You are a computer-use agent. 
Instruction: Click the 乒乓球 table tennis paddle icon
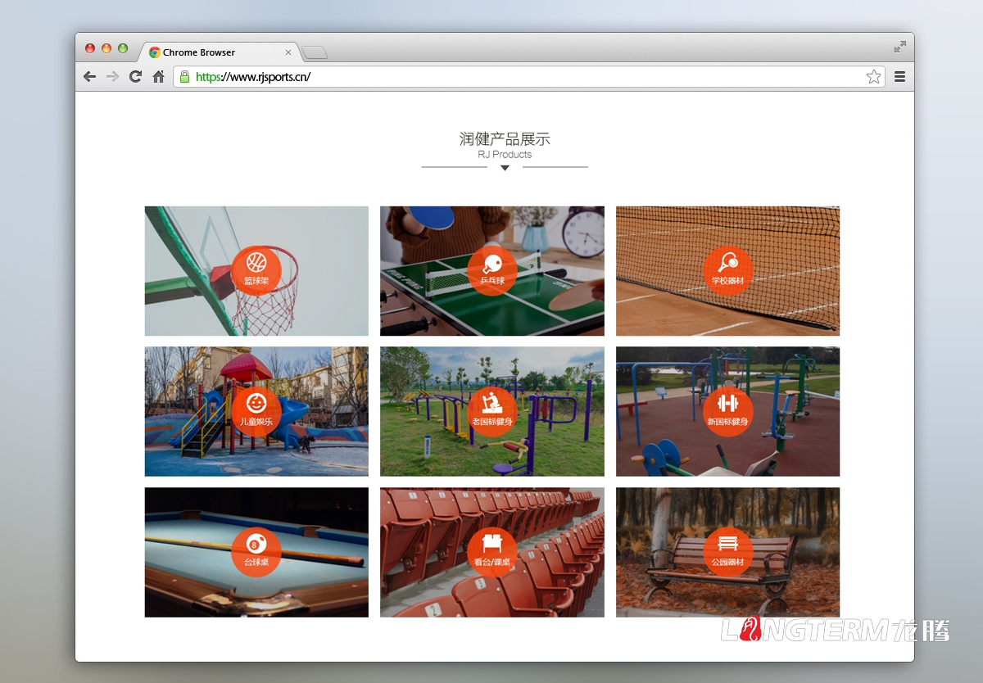[491, 269]
